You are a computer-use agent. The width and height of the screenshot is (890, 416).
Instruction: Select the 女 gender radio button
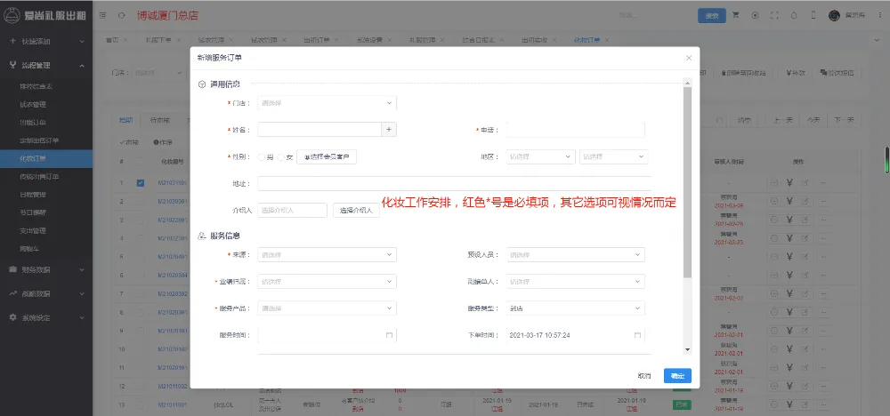coord(280,156)
